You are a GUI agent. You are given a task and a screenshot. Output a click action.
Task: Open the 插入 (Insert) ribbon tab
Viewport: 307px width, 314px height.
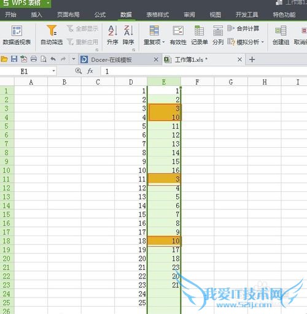click(x=36, y=15)
